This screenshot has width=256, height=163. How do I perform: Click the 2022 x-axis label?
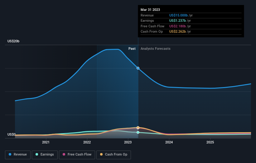coord(87,142)
